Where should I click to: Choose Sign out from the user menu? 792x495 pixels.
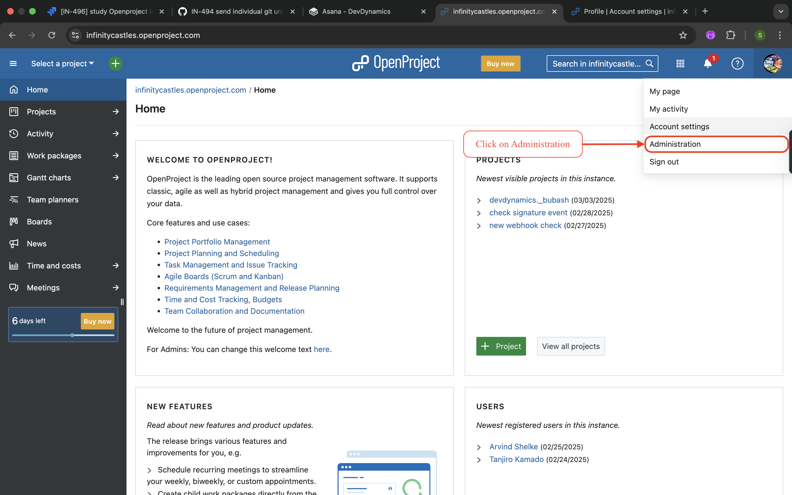(664, 162)
